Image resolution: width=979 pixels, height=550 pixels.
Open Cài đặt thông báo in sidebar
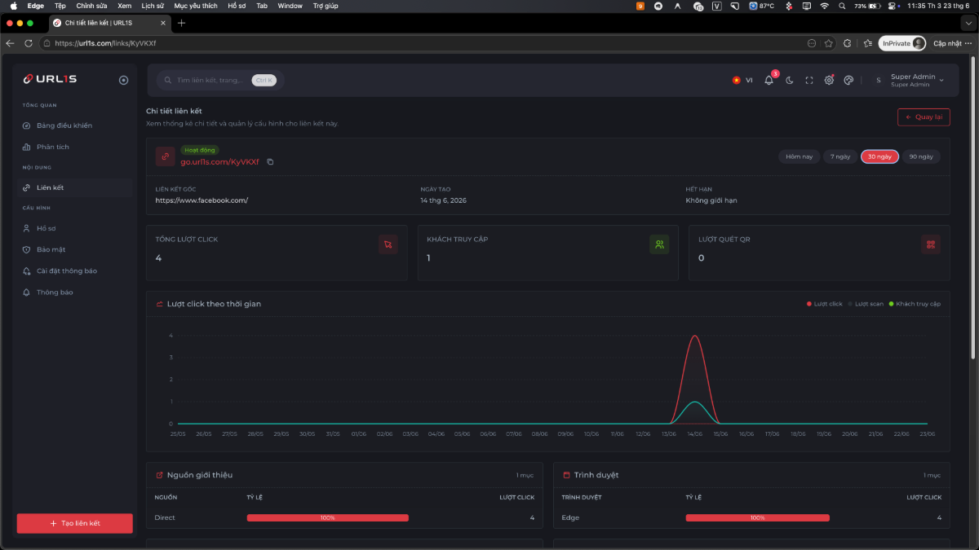coord(75,271)
